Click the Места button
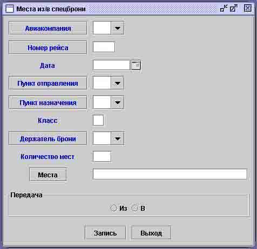This screenshot has width=257, height=249. (48, 175)
